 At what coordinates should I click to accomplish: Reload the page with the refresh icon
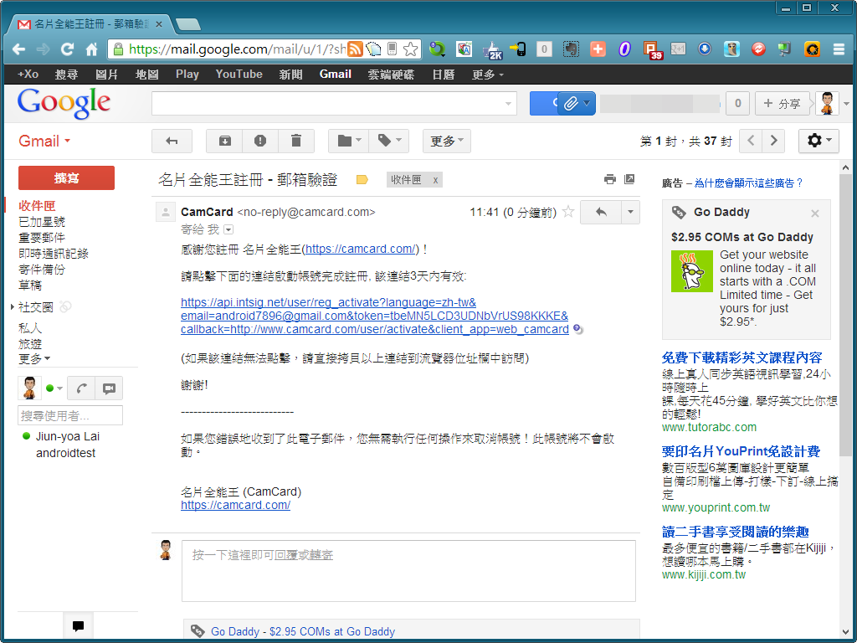[67, 49]
